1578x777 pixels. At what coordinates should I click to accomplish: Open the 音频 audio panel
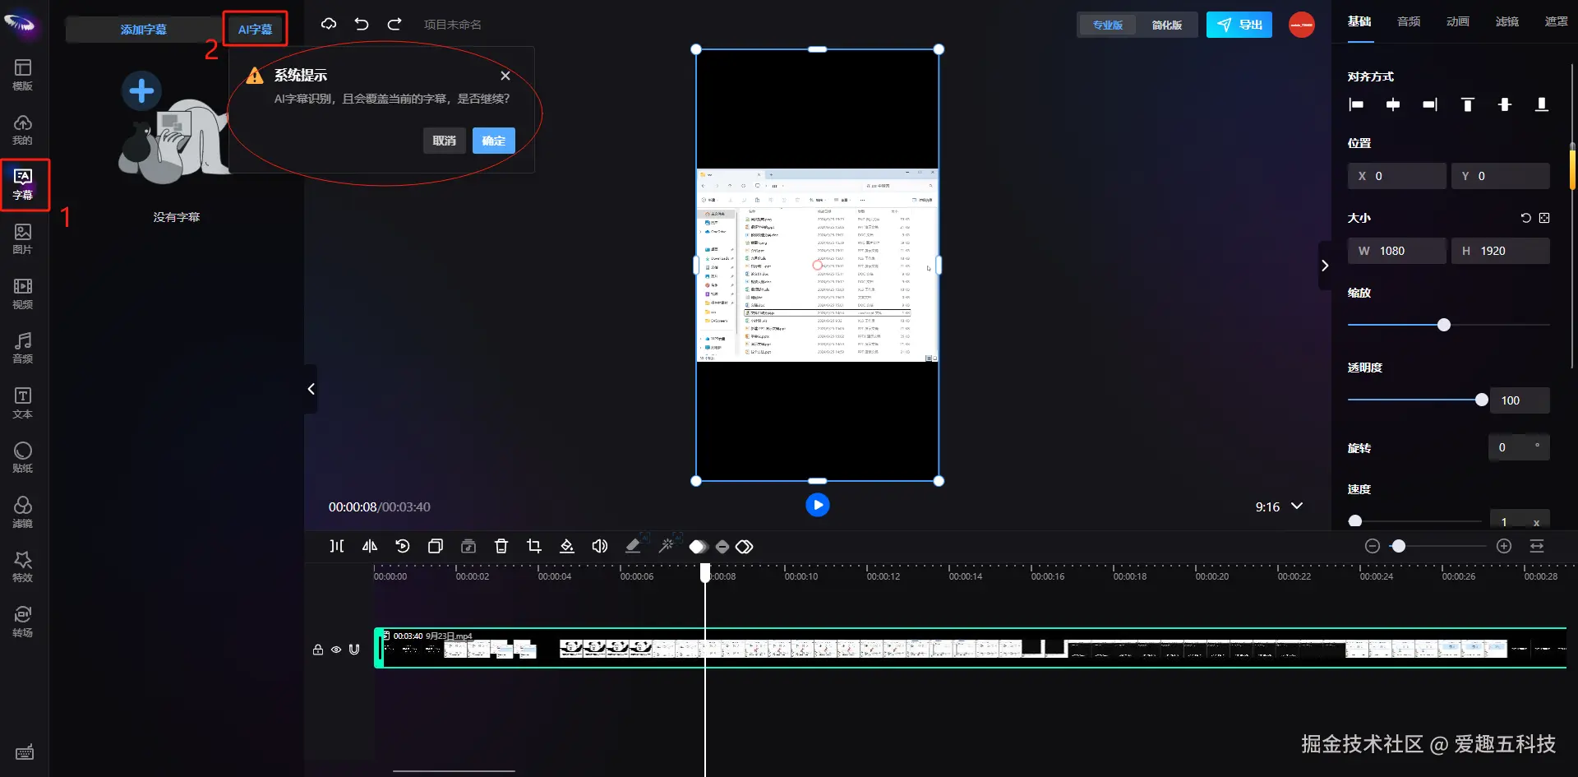(23, 349)
